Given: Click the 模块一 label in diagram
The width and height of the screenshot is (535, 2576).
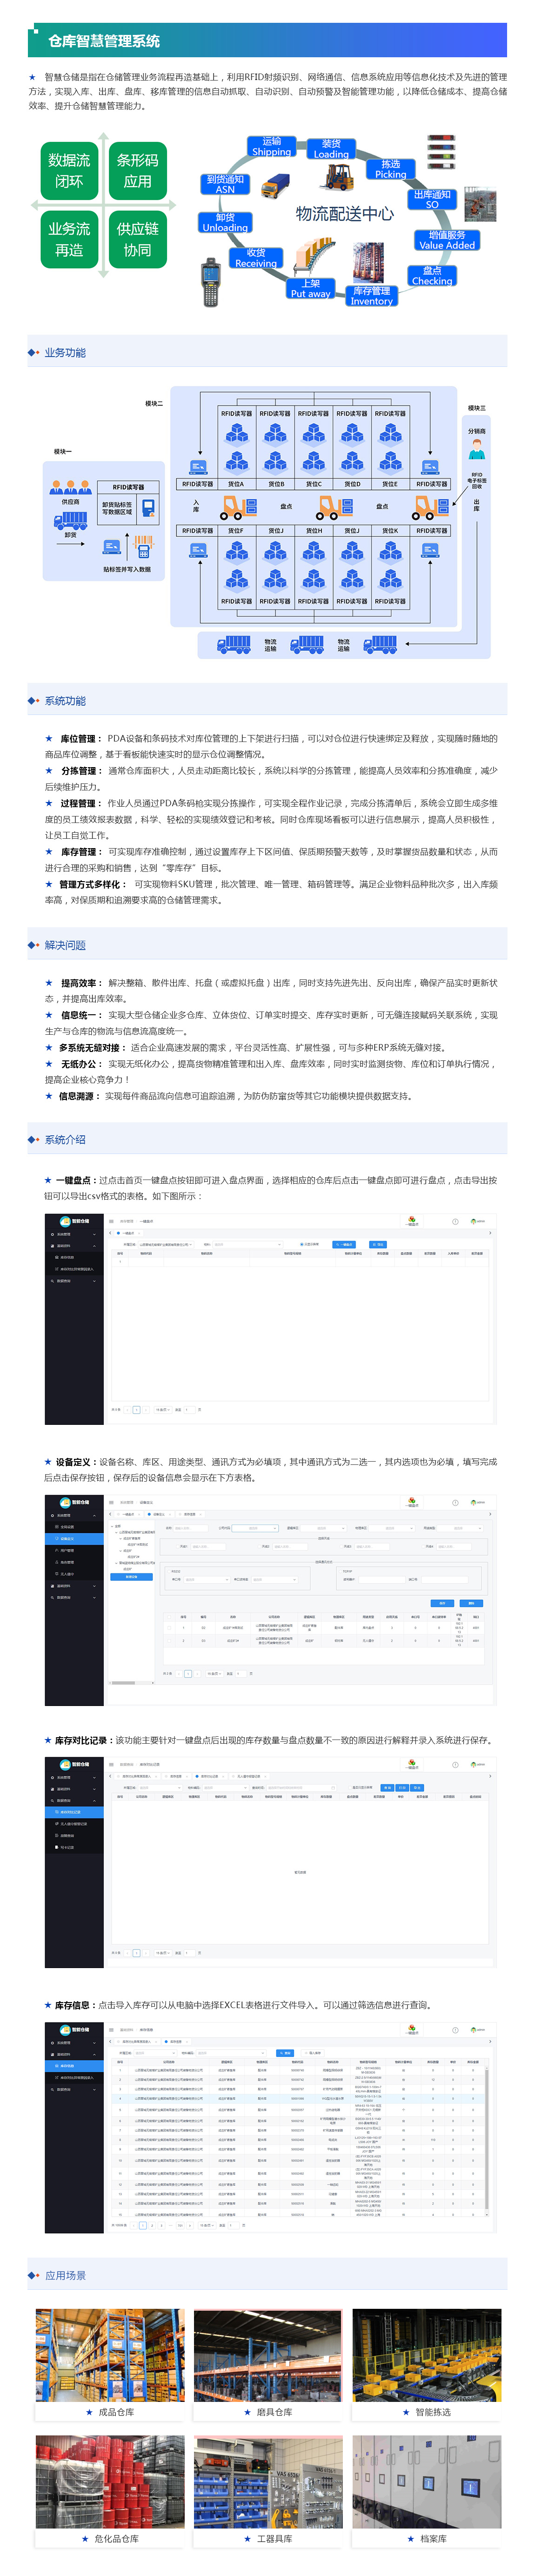Looking at the screenshot, I should (63, 452).
